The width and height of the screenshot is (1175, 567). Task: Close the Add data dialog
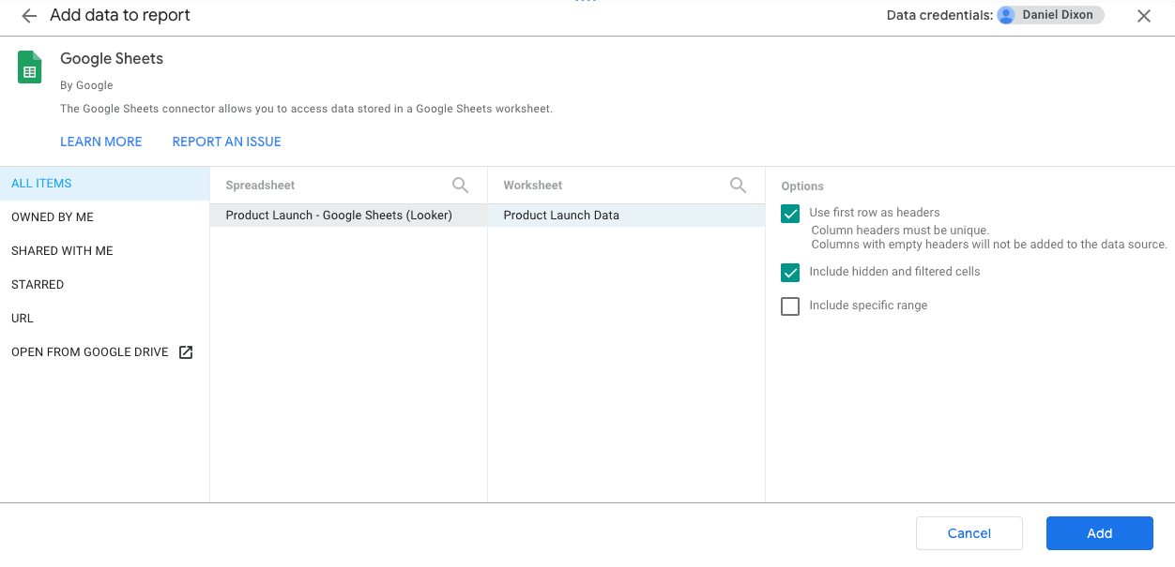coord(1144,16)
